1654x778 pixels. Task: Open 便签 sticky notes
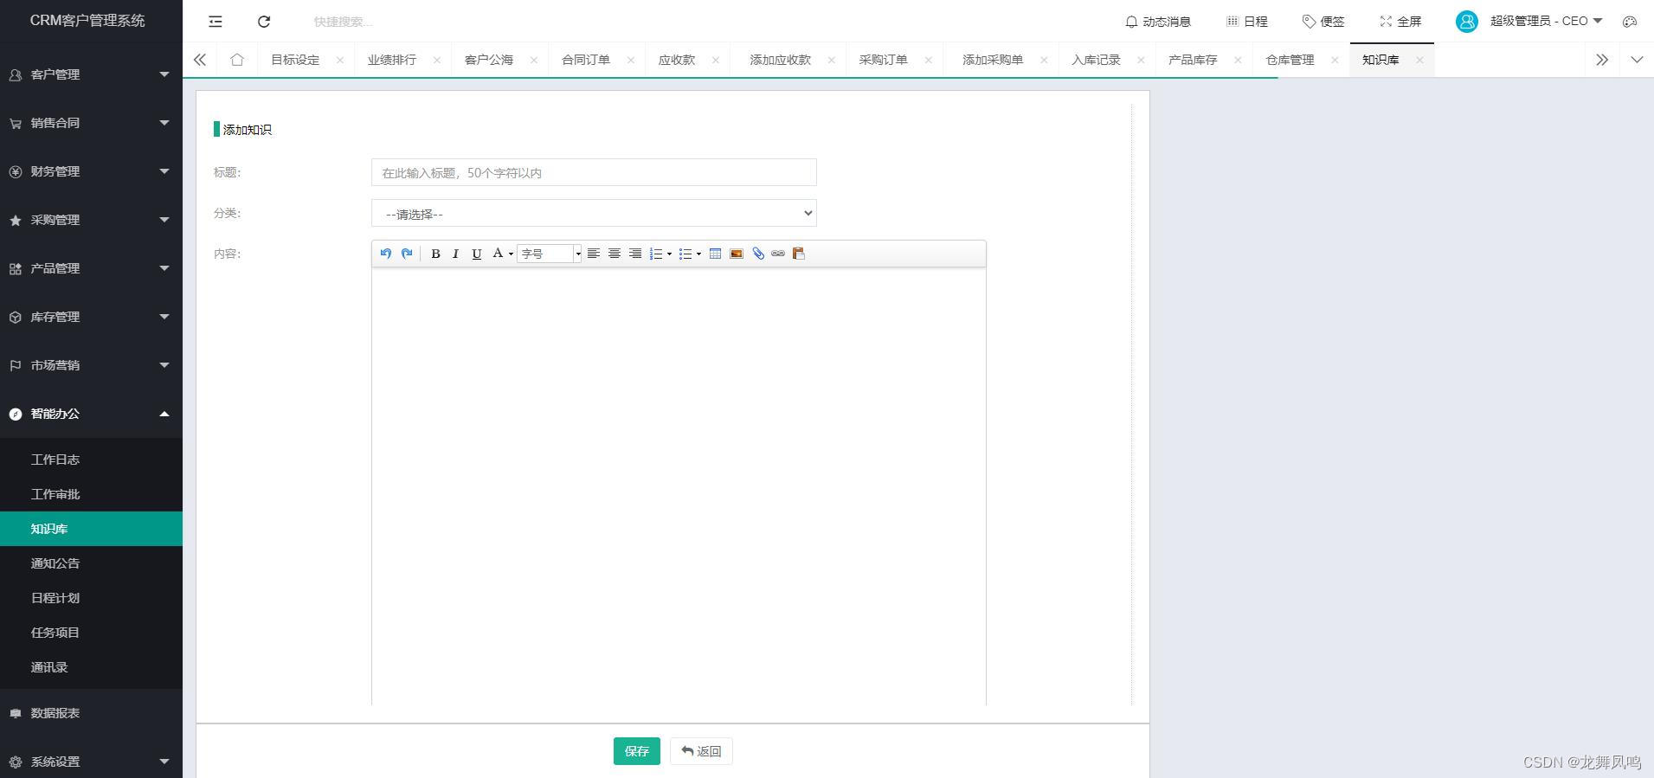1323,22
